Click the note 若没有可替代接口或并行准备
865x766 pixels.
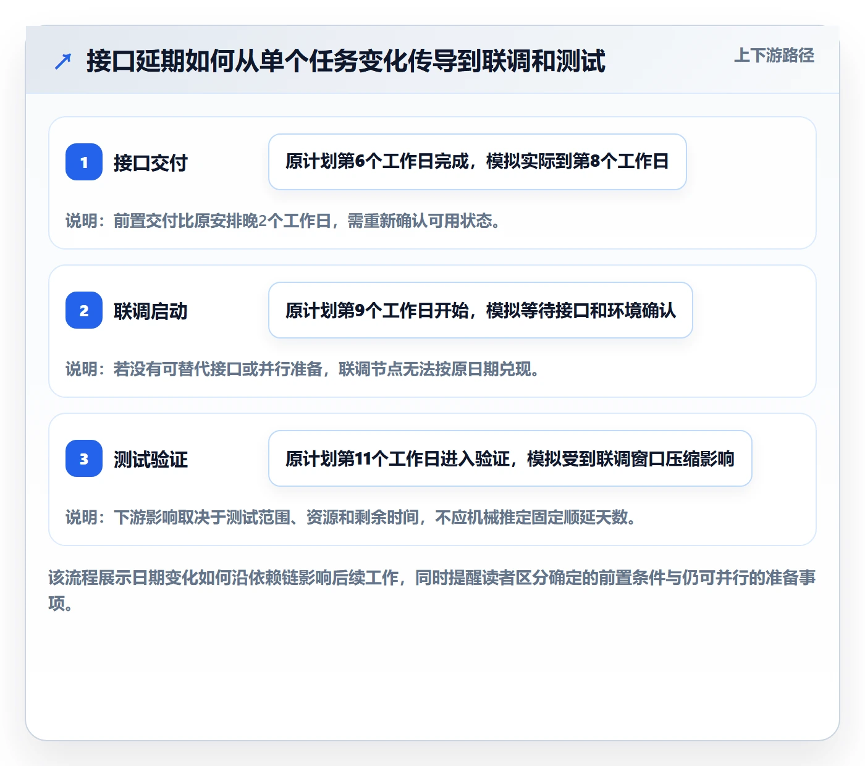pos(303,369)
